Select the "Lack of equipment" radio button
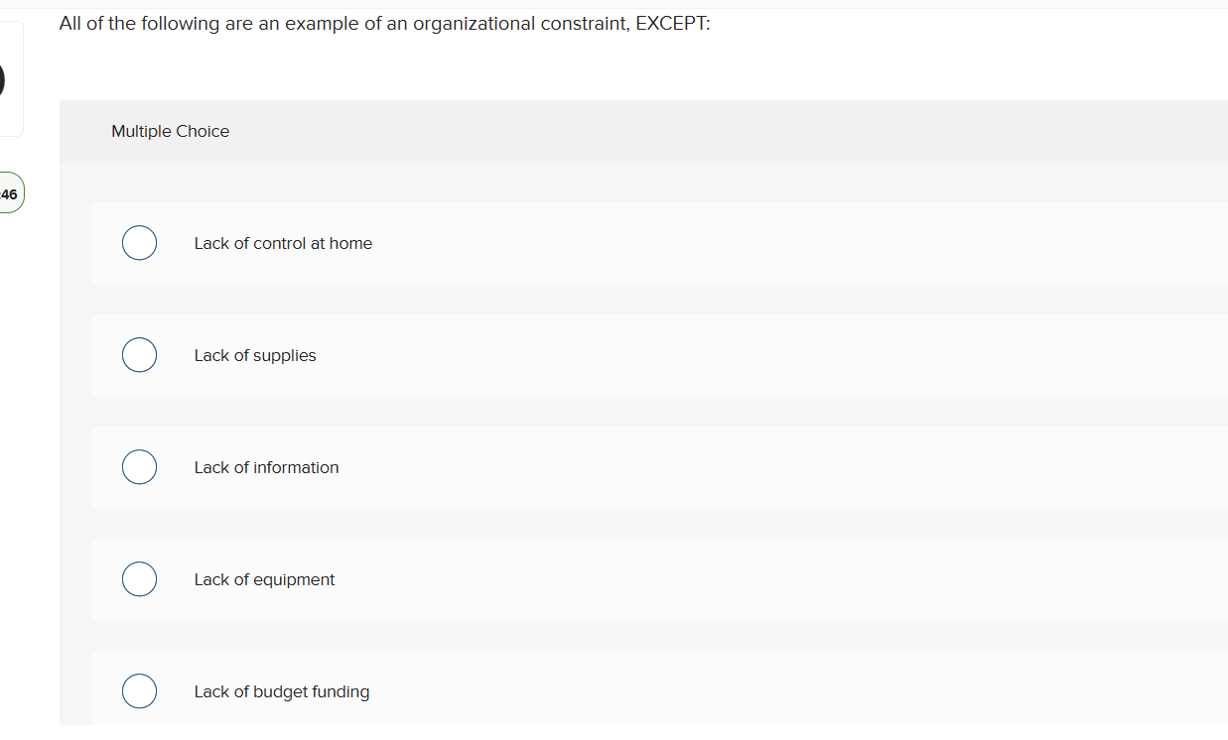This screenshot has height=740, width=1228. [x=139, y=578]
